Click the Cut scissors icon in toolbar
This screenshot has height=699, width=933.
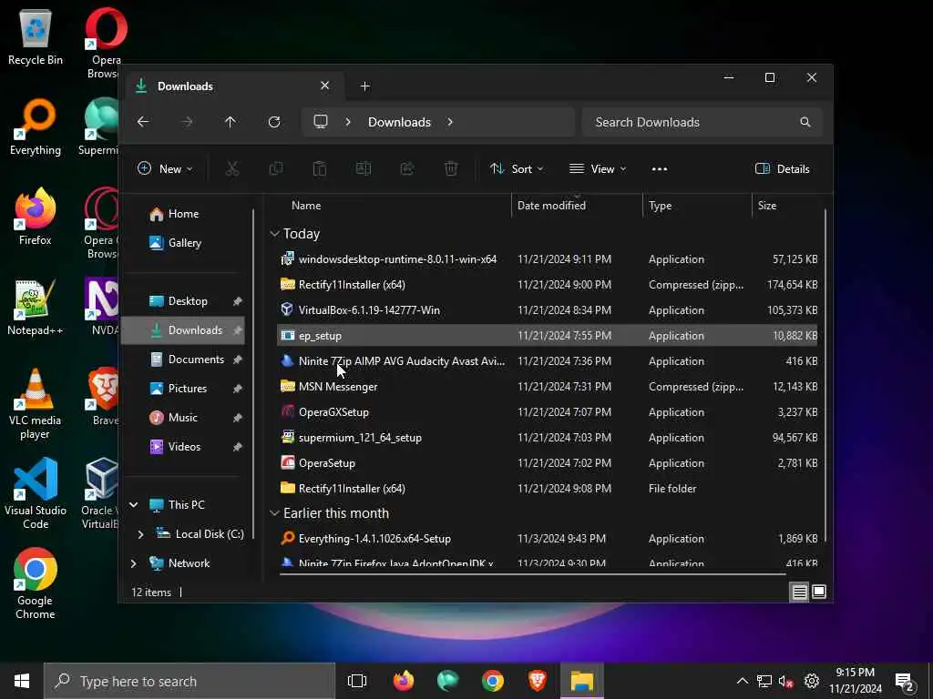pos(232,168)
